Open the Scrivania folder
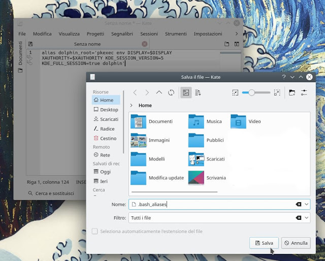The height and width of the screenshot is (261, 325). [x=207, y=178]
